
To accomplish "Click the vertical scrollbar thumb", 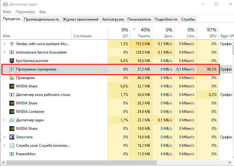I will coord(233,50).
